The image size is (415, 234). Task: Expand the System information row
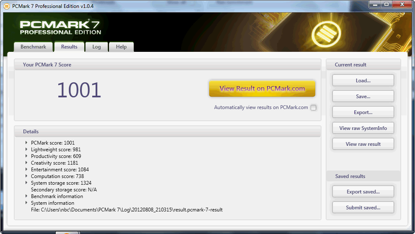[26, 203]
